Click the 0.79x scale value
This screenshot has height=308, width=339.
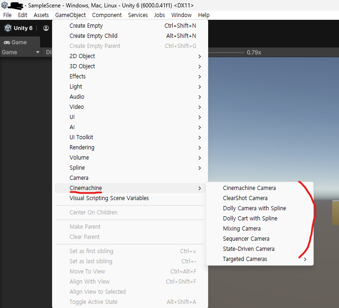(254, 53)
